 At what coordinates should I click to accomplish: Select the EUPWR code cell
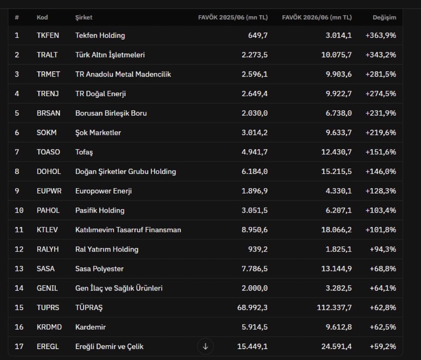tap(49, 191)
